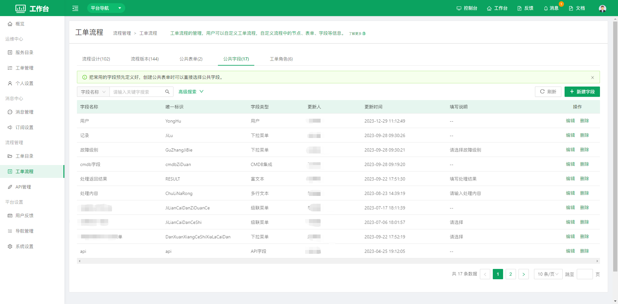Viewport: 618px width, 304px height.
Task: Expand 高级搜索 advanced search
Action: click(x=191, y=92)
